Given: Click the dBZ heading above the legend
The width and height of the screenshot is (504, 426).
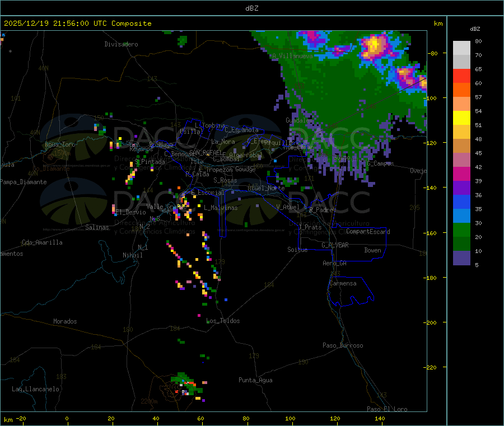Looking at the screenshot, I should (475, 29).
